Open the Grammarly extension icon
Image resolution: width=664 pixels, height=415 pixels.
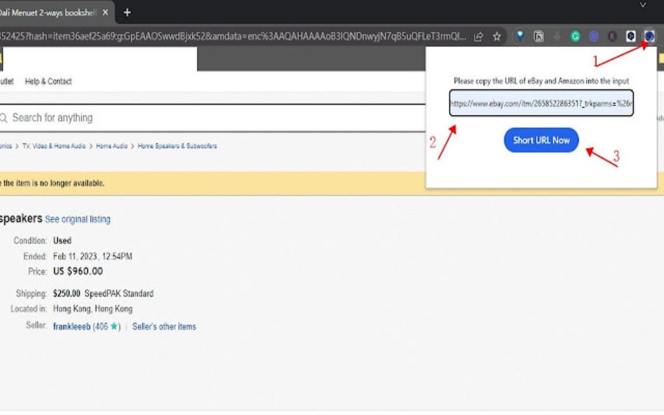[576, 36]
